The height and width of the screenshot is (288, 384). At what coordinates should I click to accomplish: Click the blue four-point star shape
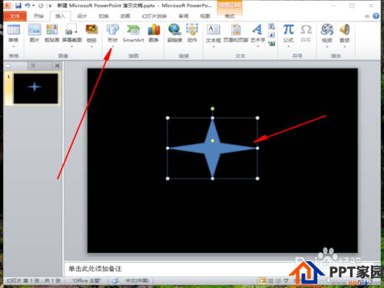(x=213, y=148)
